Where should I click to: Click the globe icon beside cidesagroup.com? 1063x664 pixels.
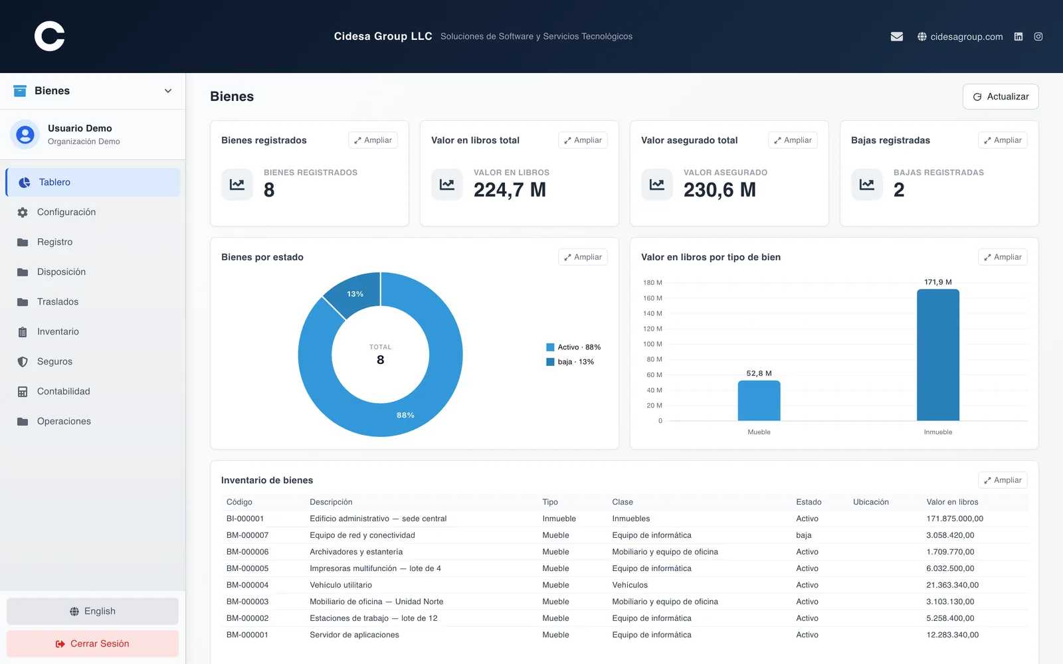[922, 37]
